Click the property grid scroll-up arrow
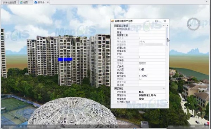 point(167,25)
